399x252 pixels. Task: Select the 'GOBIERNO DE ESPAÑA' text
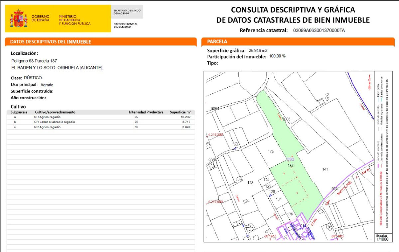click(x=40, y=18)
